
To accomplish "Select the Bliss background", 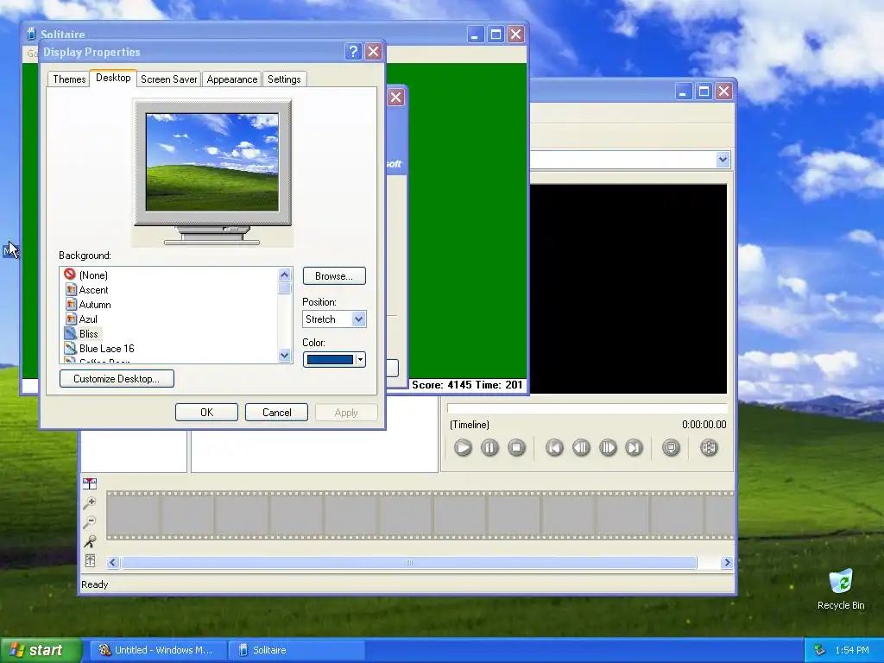I will click(x=81, y=334).
